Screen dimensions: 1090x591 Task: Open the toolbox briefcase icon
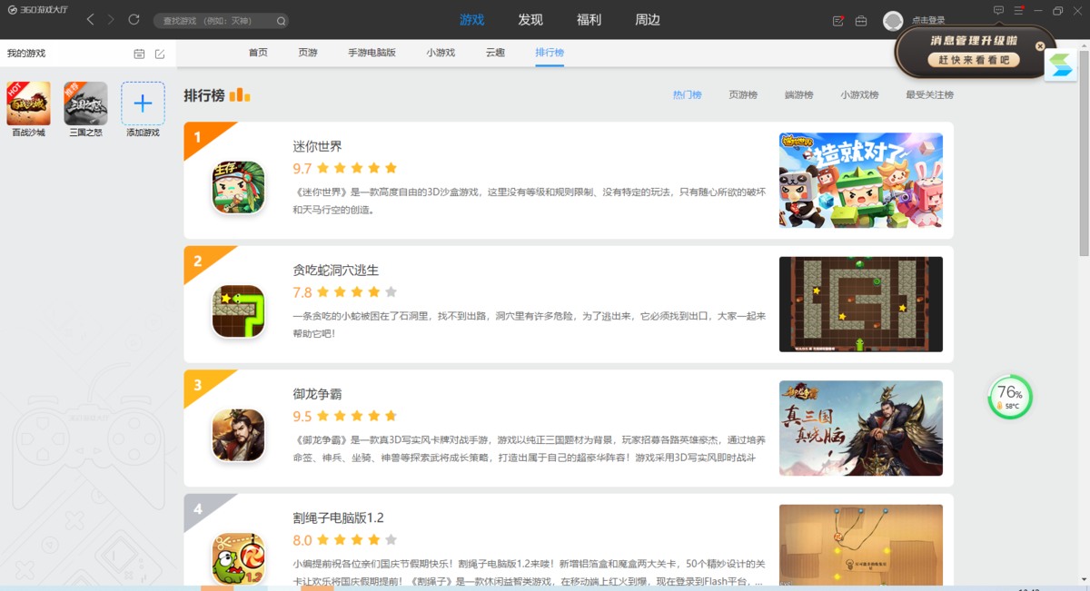(x=861, y=21)
